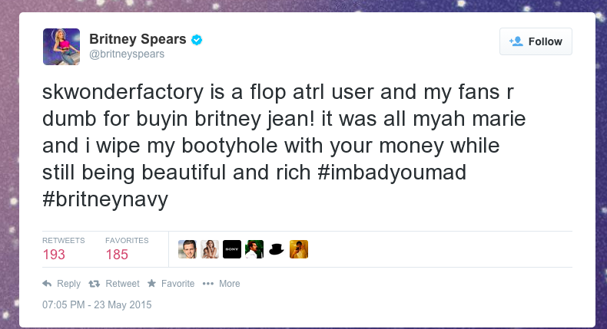
Task: Click the Britney Spears profile avatar
Action: coord(61,47)
